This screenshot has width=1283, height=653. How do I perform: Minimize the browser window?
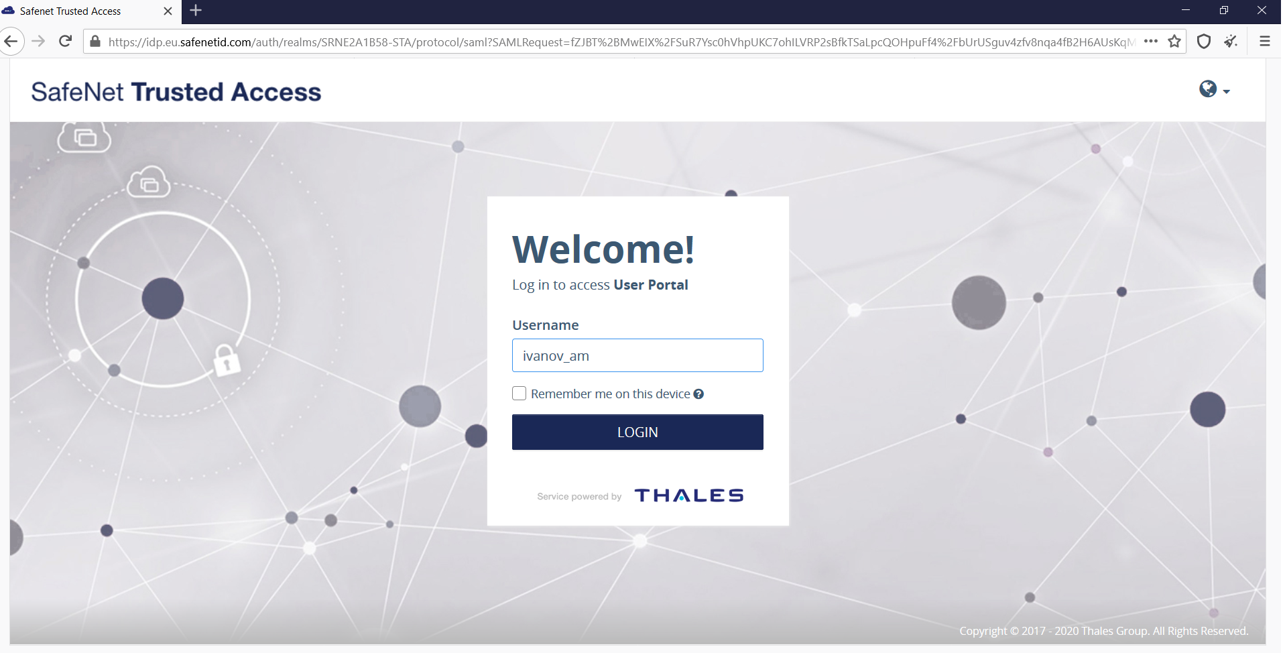pos(1185,11)
